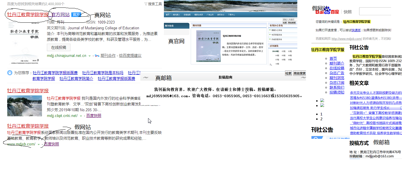
Task: Click 期刊简介 in the snapshot page bulleted menu
Action: tap(337, 64)
